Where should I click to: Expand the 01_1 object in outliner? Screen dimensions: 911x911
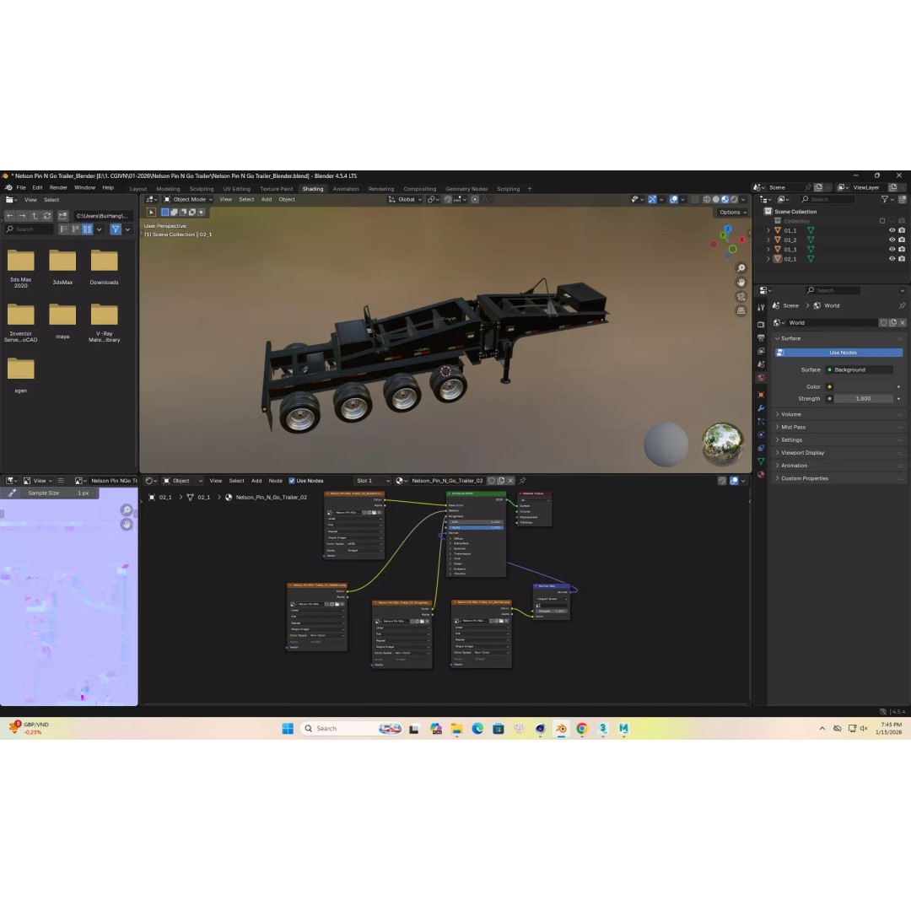point(768,230)
